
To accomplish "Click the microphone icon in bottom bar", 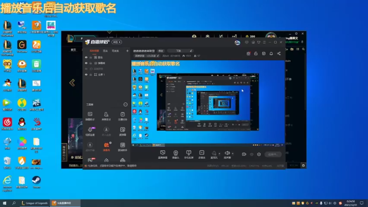I will click(214, 154).
